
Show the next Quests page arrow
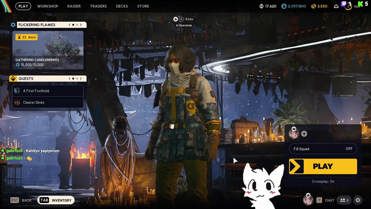[81, 79]
